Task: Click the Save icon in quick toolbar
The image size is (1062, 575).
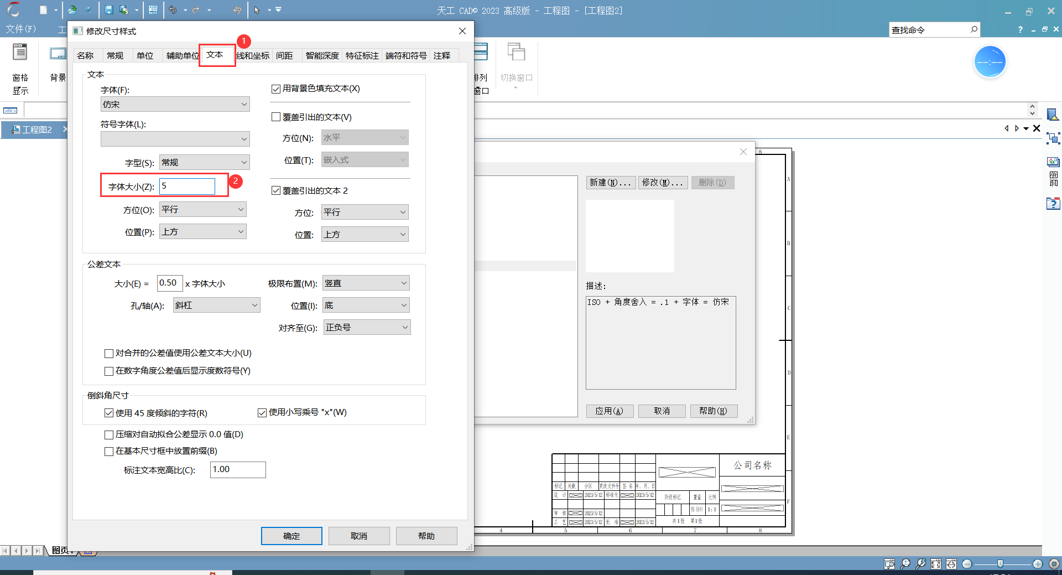Action: [x=109, y=10]
